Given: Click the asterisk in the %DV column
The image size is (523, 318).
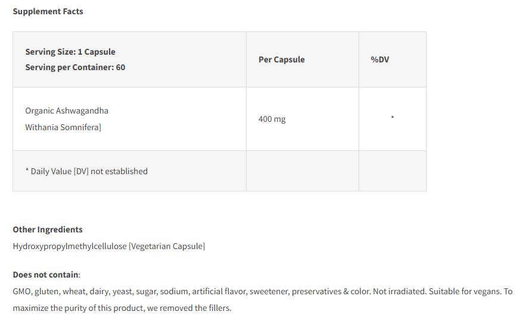Looking at the screenshot, I should 393,118.
